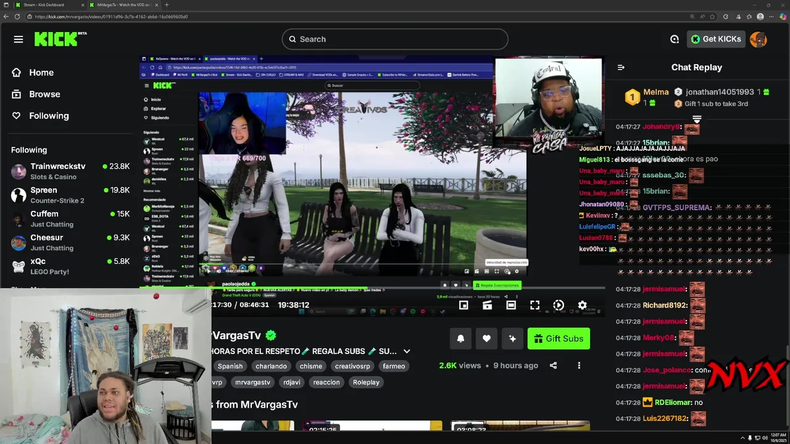Viewport: 790px width, 444px height.
Task: Open Browse in sidebar
Action: [x=44, y=94]
